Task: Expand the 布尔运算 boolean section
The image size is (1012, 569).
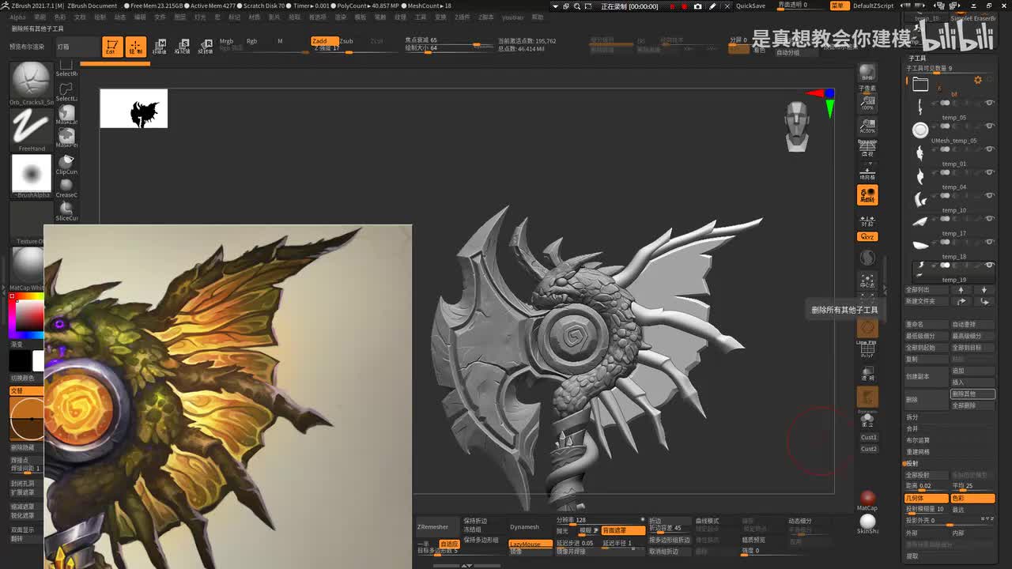Action: coord(918,440)
